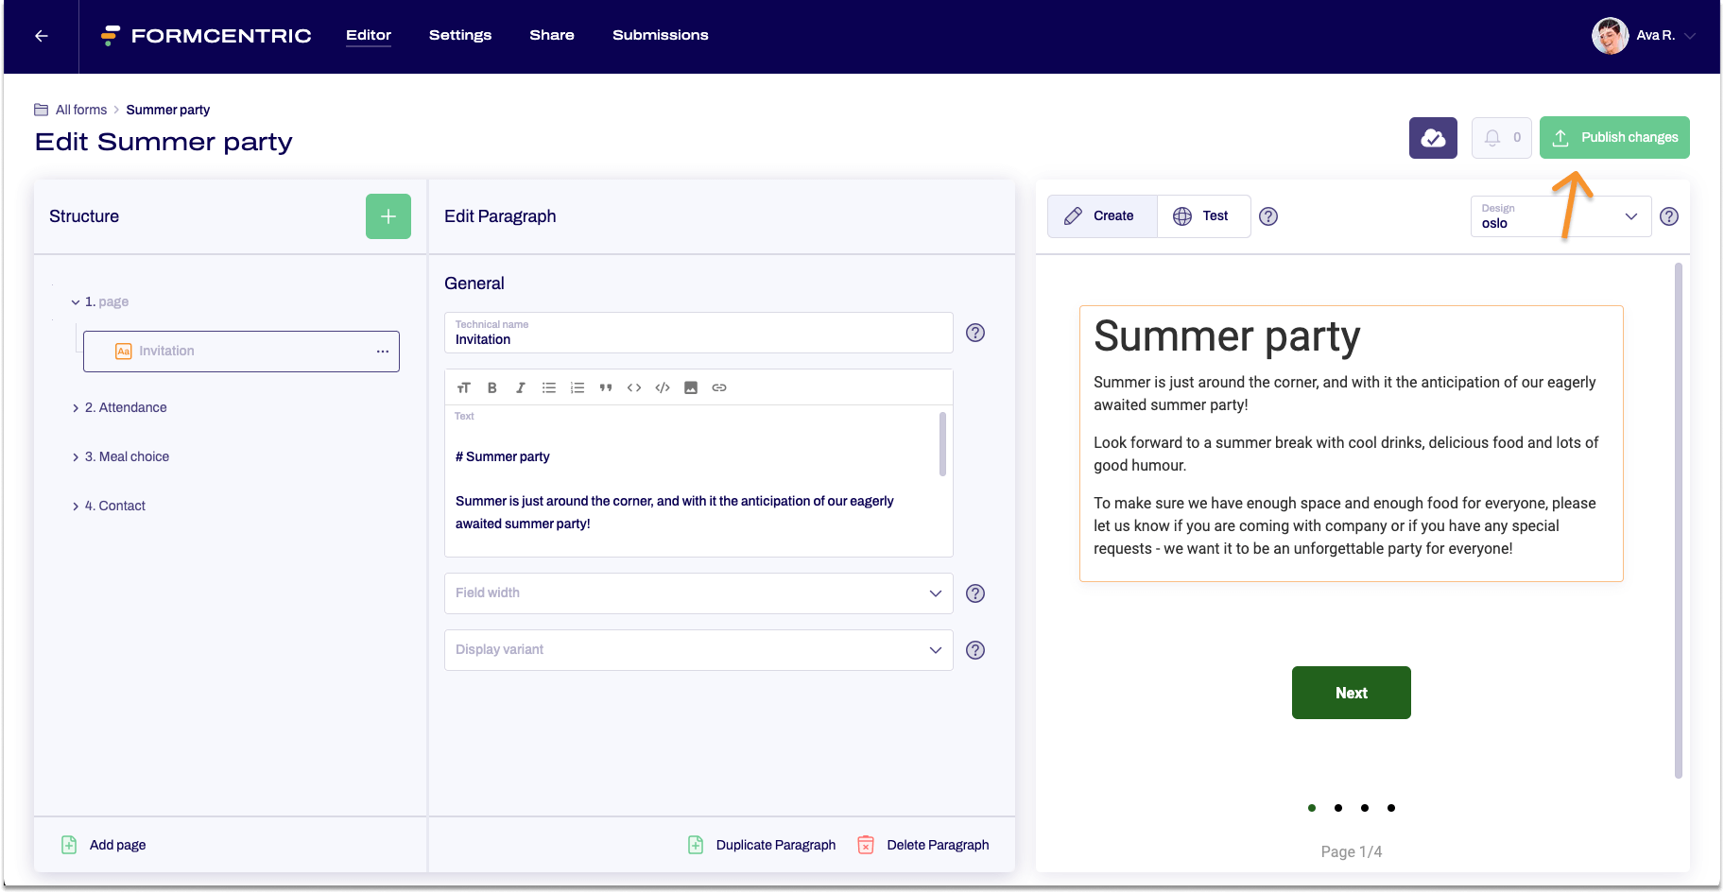Expand the 2. Attendance page

pyautogui.click(x=76, y=408)
